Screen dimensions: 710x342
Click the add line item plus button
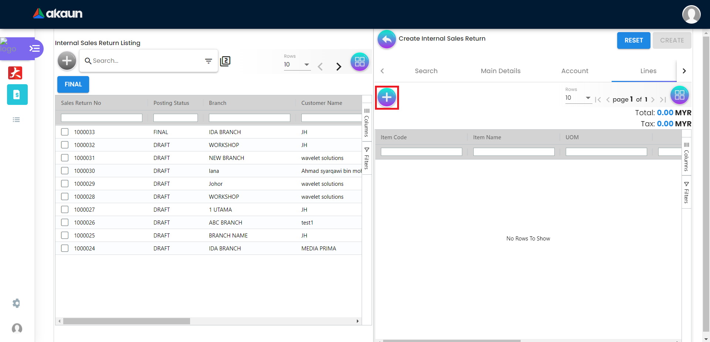tap(387, 98)
